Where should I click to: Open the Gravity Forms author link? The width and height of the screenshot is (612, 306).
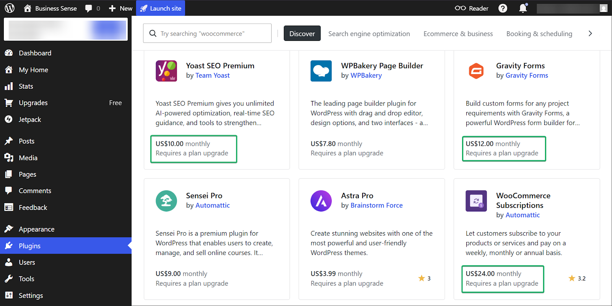[x=527, y=75]
